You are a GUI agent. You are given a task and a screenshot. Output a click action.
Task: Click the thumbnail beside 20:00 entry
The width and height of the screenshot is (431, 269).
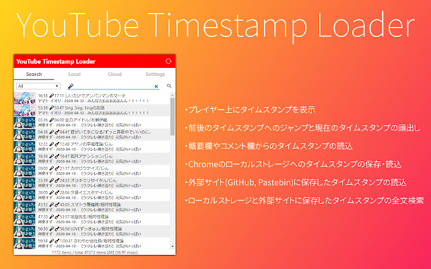coord(25,171)
